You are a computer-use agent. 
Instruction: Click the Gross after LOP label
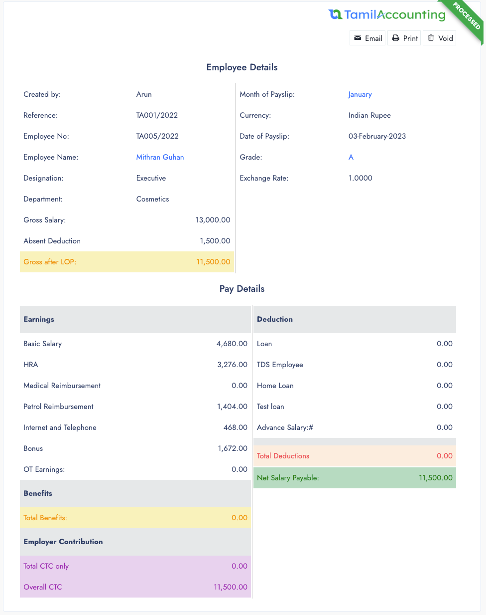coord(50,262)
